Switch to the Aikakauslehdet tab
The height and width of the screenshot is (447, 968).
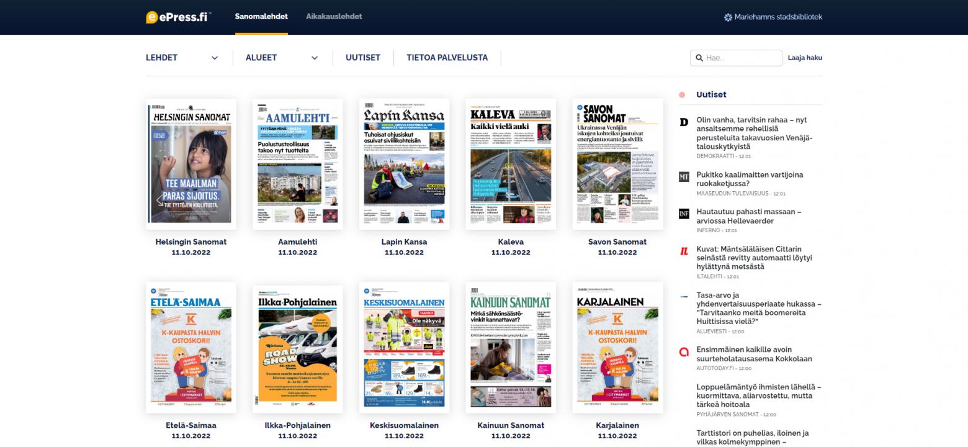pyautogui.click(x=334, y=17)
